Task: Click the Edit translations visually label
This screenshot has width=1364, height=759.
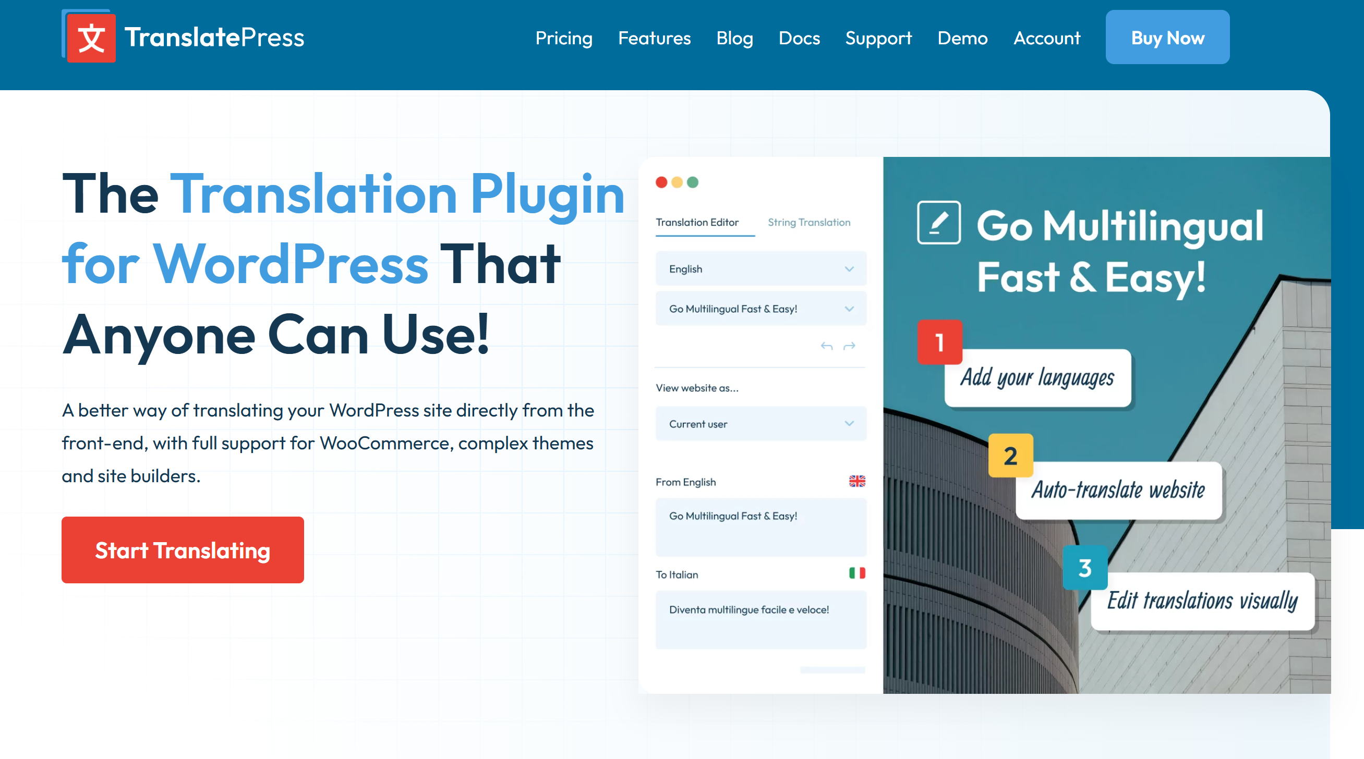Action: [x=1202, y=601]
